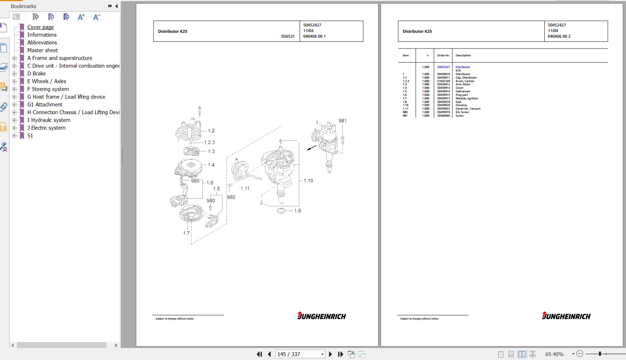Click the 'Brush, Carbon' description text
The width and height of the screenshot is (626, 360).
465,81
